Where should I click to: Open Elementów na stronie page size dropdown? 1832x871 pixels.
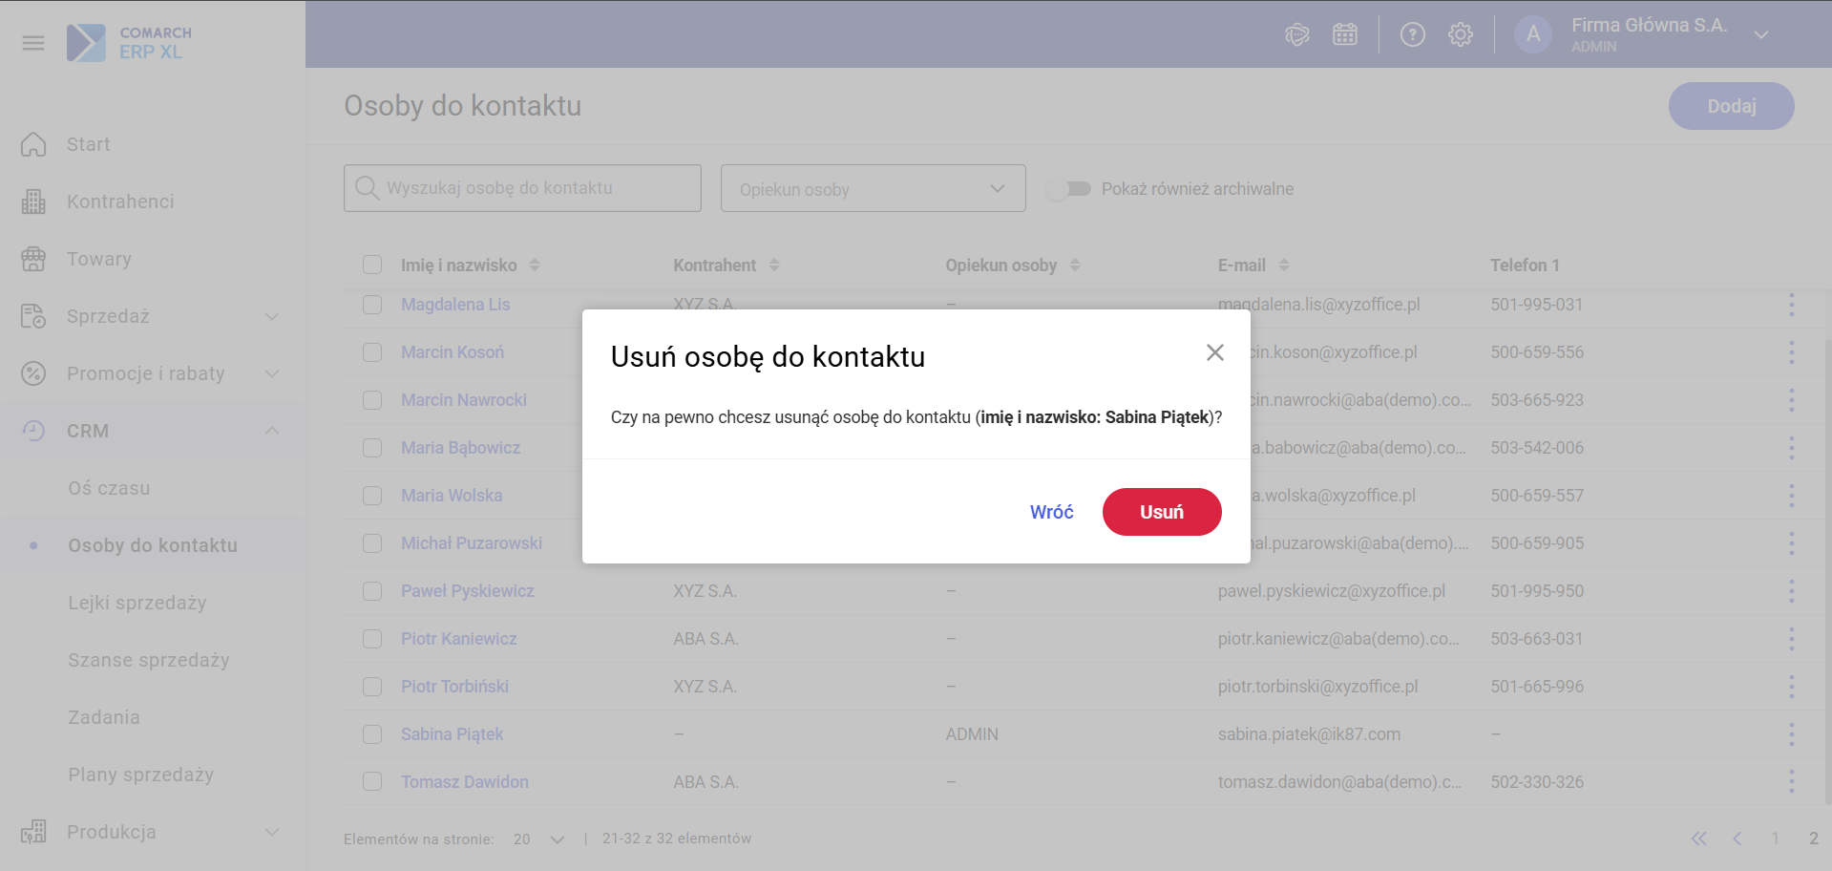538,839
